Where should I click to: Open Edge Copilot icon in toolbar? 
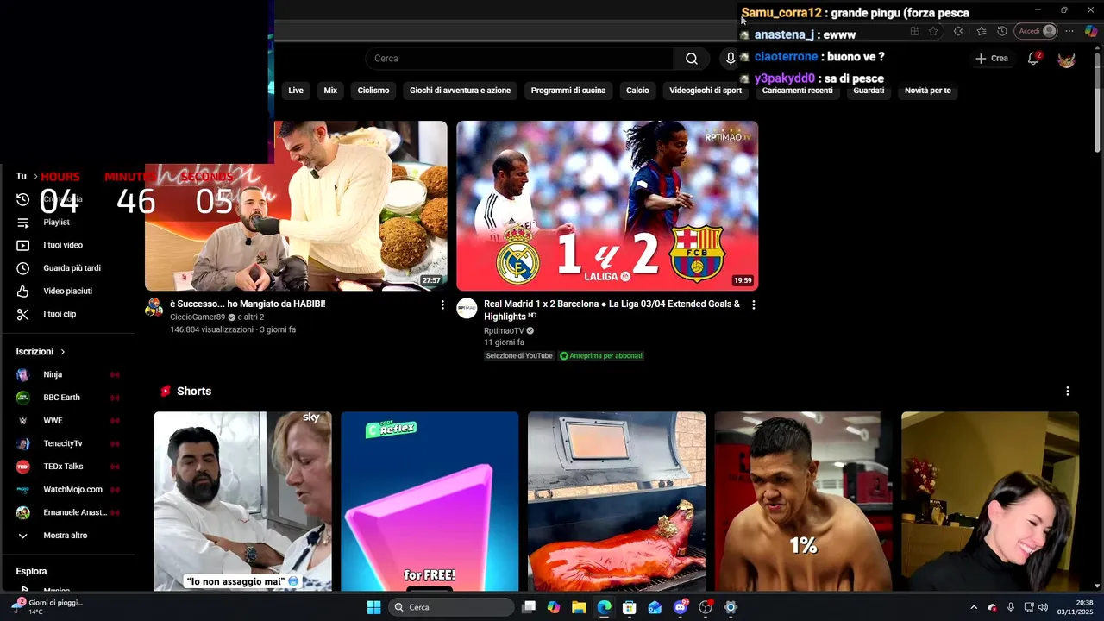point(1091,31)
